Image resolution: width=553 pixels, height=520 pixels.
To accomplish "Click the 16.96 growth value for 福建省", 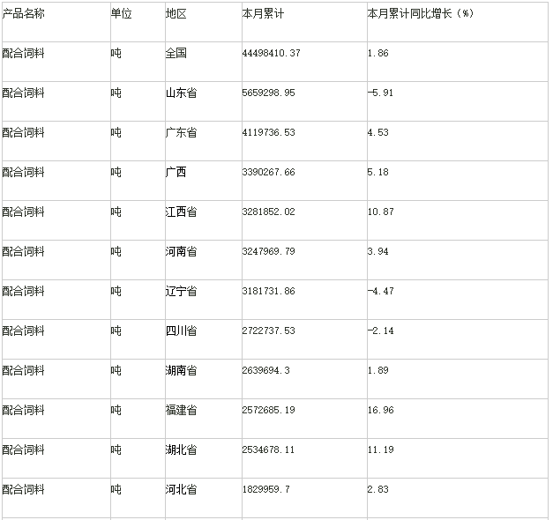I will click(x=381, y=410).
